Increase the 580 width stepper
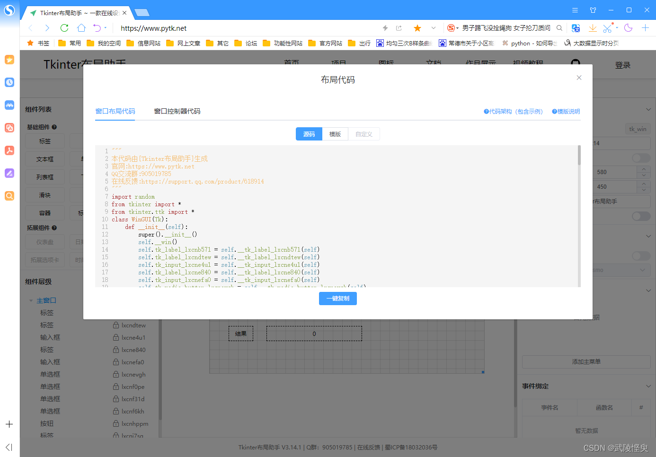 [644, 169]
